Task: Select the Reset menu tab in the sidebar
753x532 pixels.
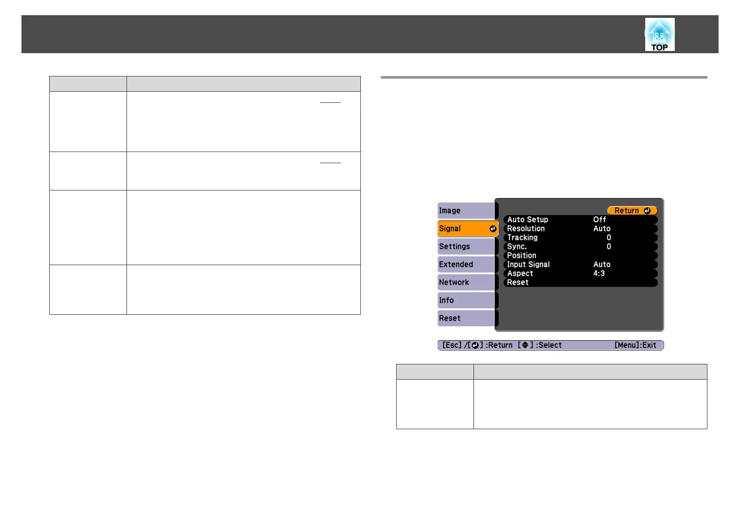Action: click(466, 318)
